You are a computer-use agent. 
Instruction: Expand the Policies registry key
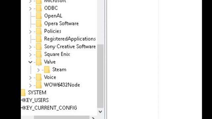point(30,32)
